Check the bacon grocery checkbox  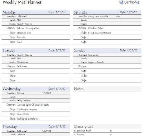coord(75,135)
